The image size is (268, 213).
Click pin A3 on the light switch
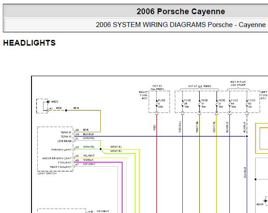click(x=77, y=147)
